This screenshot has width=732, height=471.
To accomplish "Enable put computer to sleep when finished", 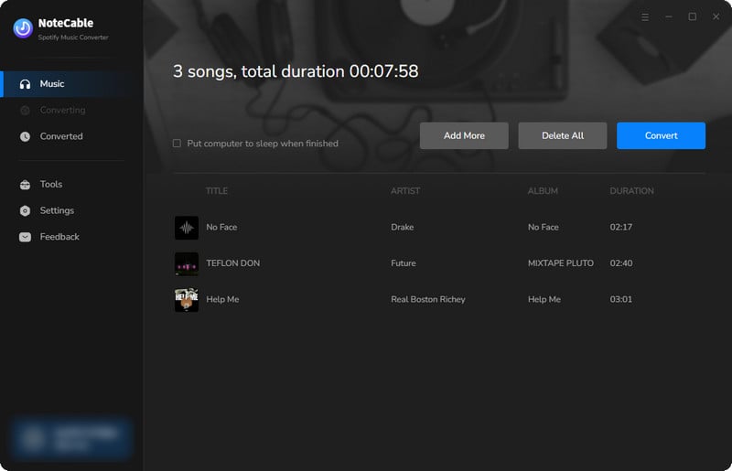I will click(x=177, y=144).
